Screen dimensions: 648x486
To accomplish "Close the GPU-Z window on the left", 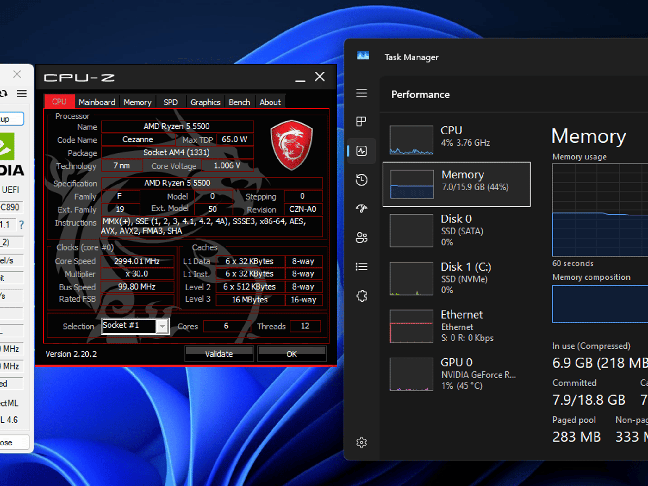I will click(x=17, y=74).
